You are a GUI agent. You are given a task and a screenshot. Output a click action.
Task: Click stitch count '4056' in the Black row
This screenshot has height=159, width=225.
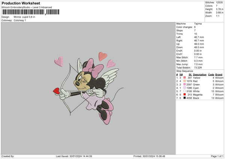[x=189, y=98]
